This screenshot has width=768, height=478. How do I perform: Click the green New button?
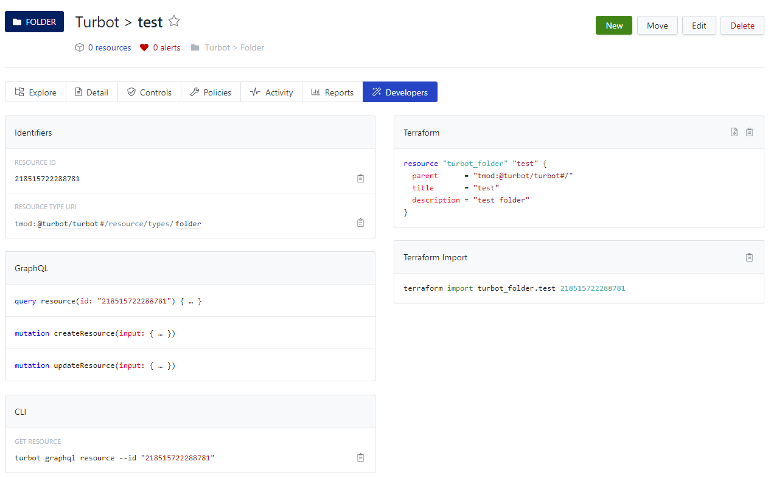pos(614,26)
